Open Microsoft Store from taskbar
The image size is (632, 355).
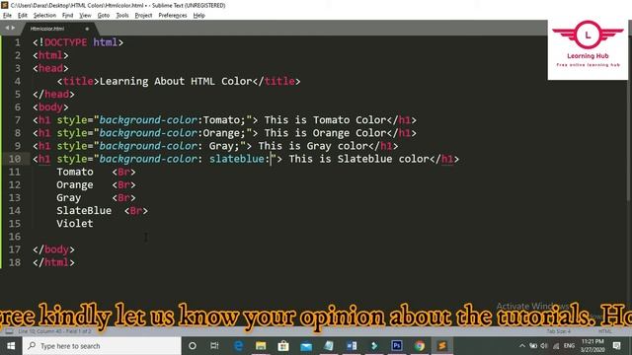[x=283, y=346]
